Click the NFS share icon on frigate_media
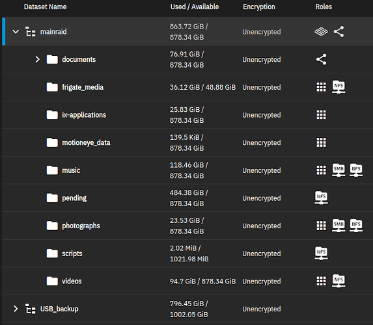Screen dimensions: 373x325 [338, 87]
